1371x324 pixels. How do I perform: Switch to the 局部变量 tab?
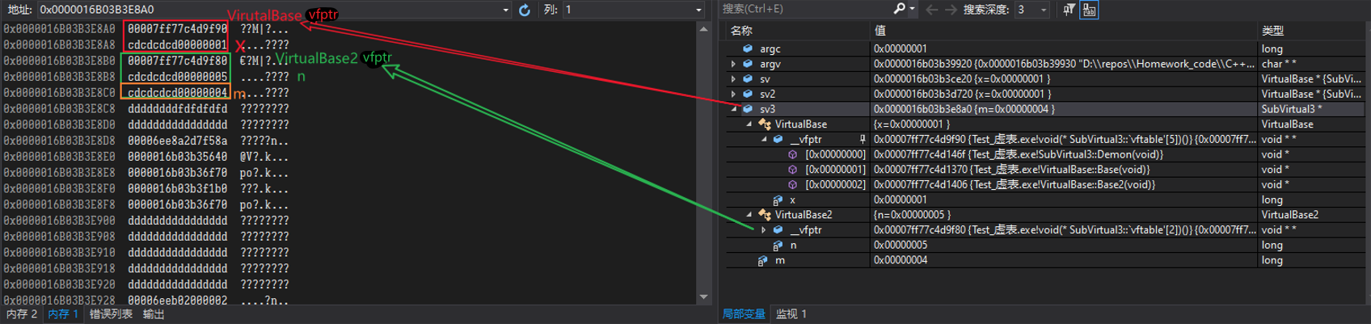744,314
